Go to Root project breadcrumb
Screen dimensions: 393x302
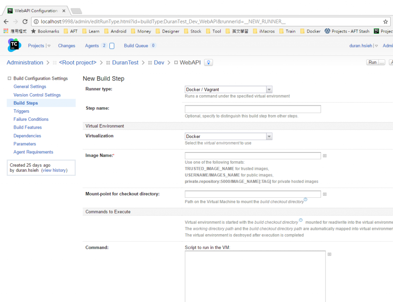(78, 62)
